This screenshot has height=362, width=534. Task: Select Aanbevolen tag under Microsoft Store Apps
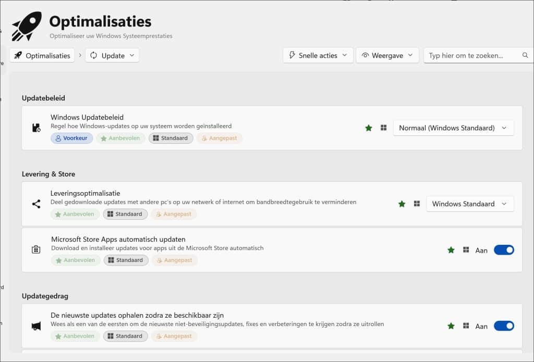tap(76, 260)
